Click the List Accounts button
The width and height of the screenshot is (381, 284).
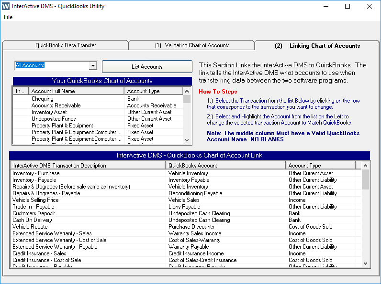(147, 67)
